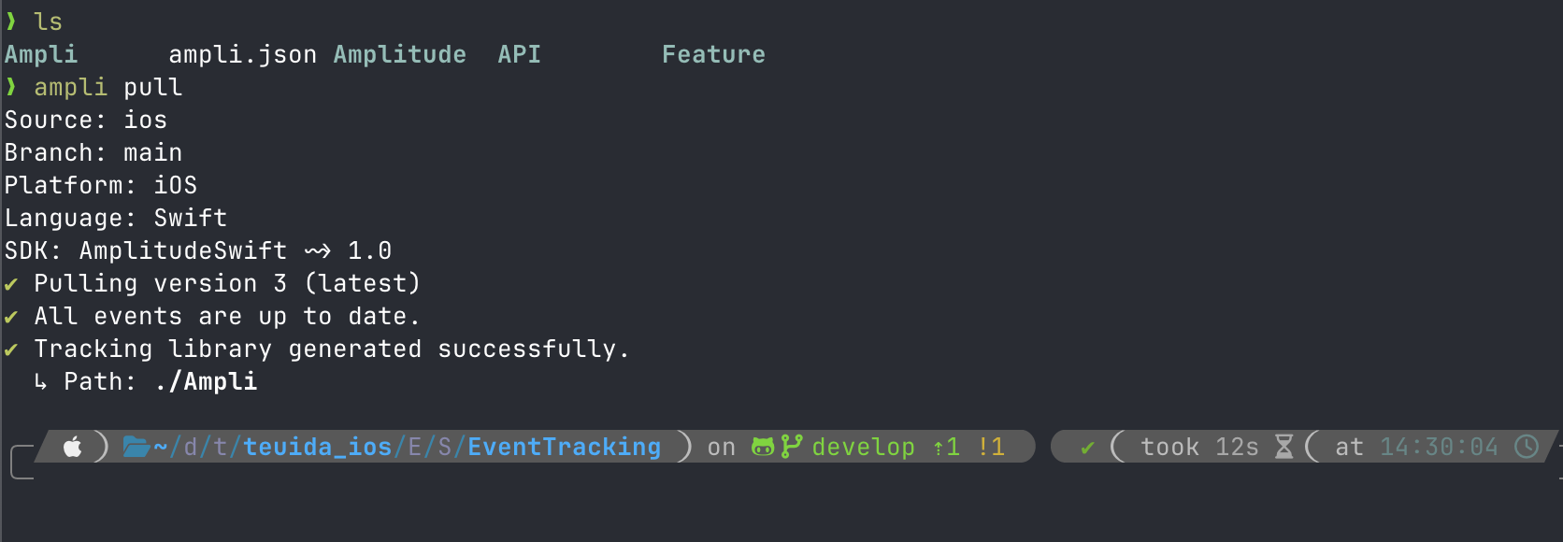Viewport: 1563px width, 542px height.
Task: Click the Feature directory name
Action: tap(713, 54)
